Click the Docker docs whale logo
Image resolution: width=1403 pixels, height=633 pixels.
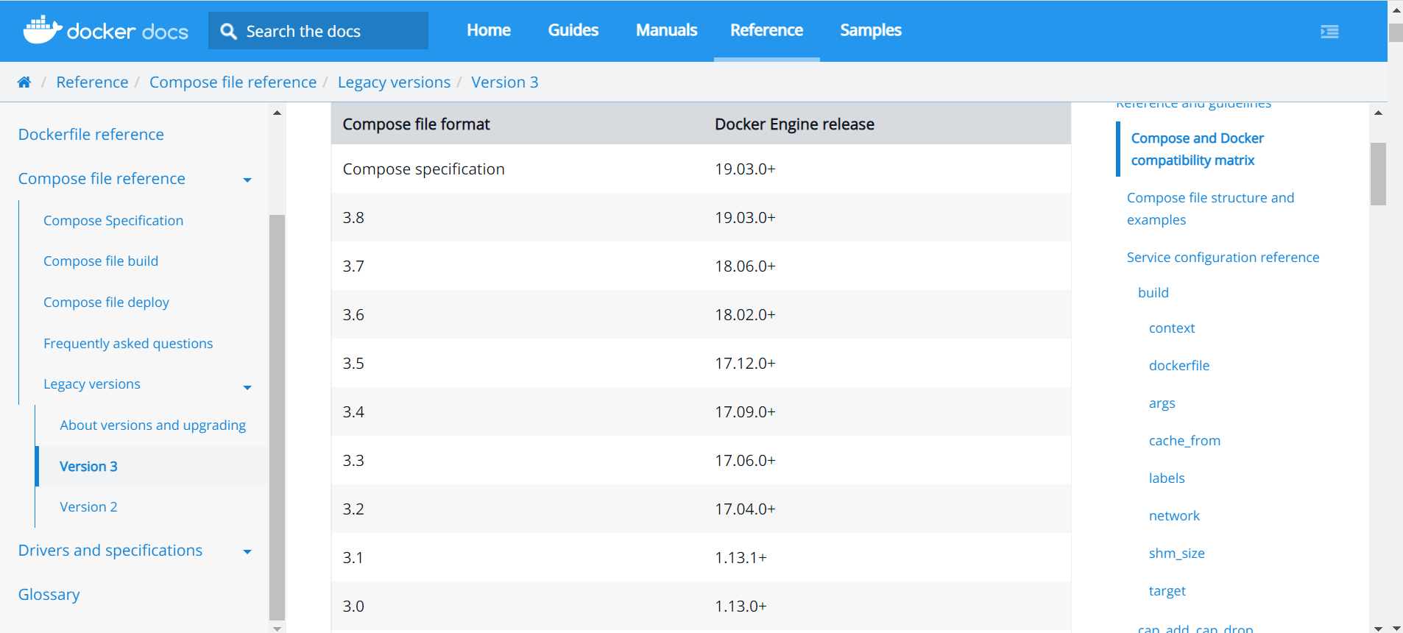pos(105,30)
